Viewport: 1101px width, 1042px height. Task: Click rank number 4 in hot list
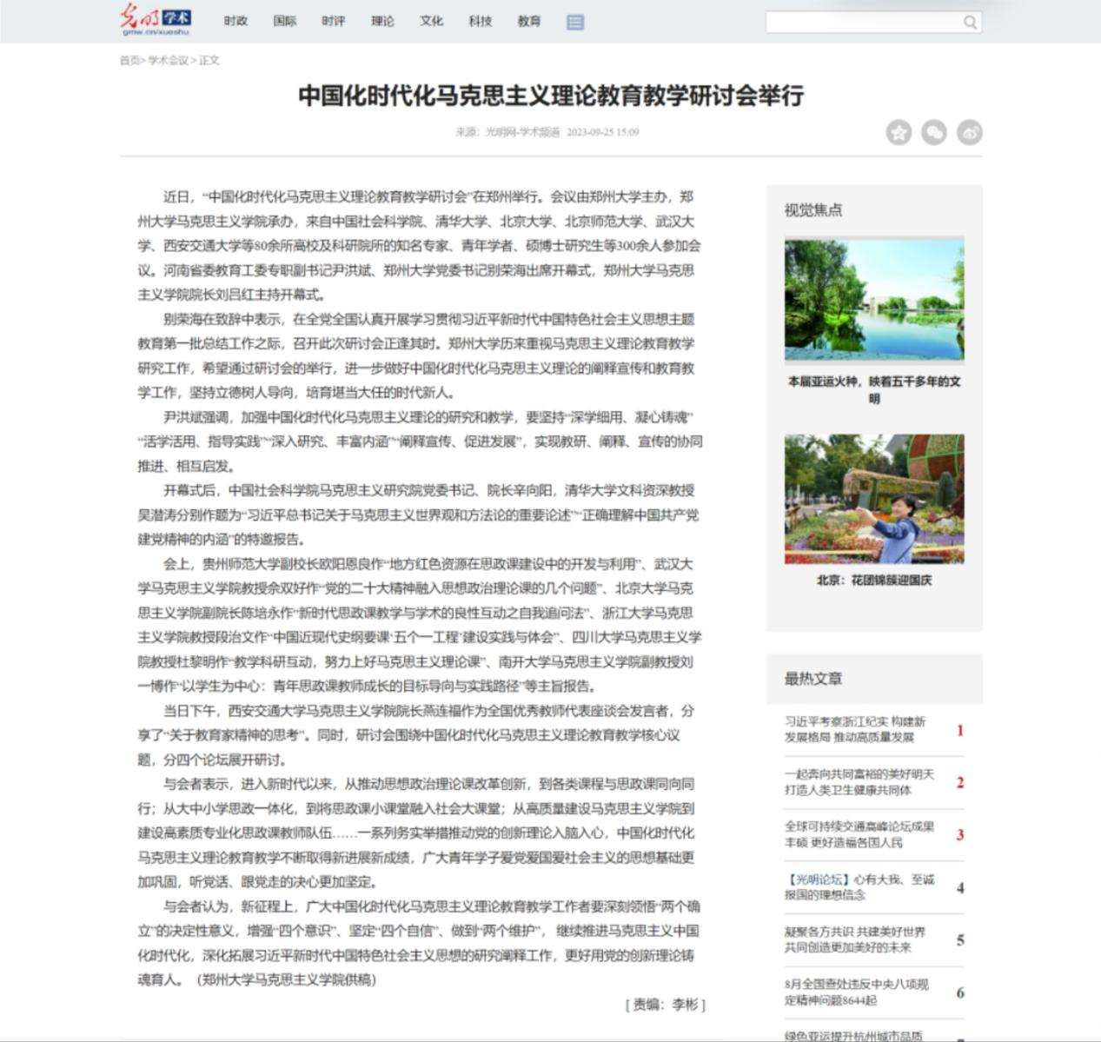pyautogui.click(x=960, y=887)
